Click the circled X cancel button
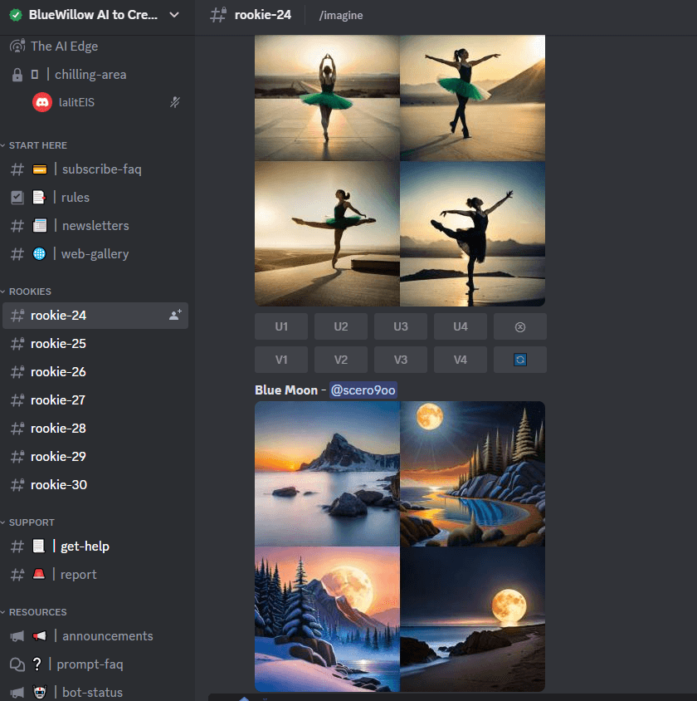The image size is (697, 701). (520, 326)
